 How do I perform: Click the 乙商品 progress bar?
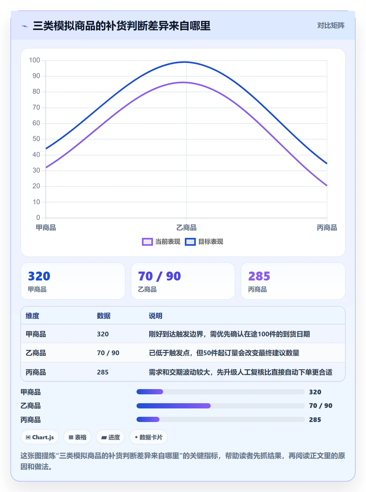click(x=220, y=406)
